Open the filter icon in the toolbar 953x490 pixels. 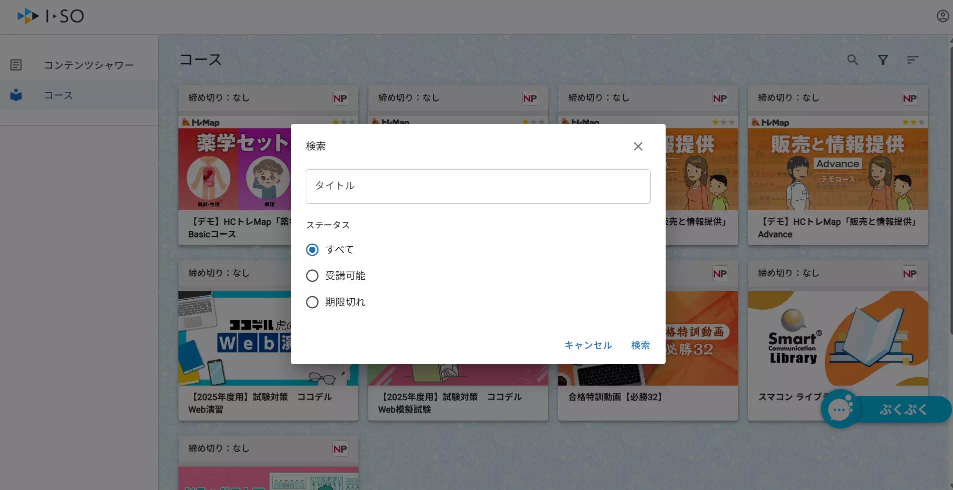coord(883,59)
